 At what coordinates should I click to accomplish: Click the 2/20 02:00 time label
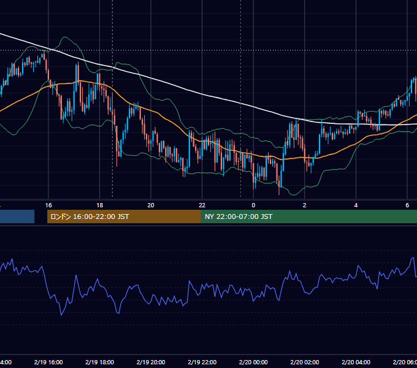[x=305, y=362]
